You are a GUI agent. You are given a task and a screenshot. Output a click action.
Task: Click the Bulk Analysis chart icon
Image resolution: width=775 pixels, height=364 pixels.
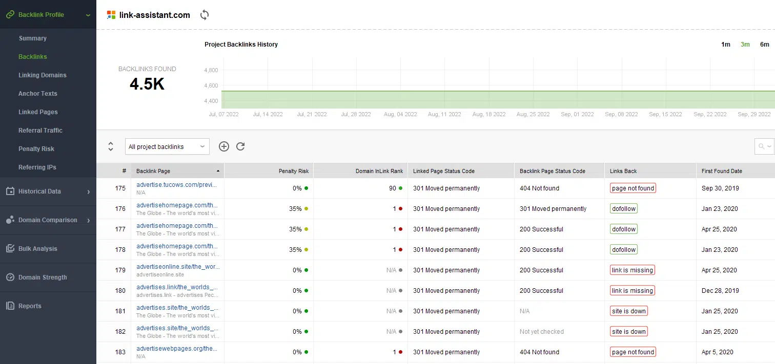10,249
